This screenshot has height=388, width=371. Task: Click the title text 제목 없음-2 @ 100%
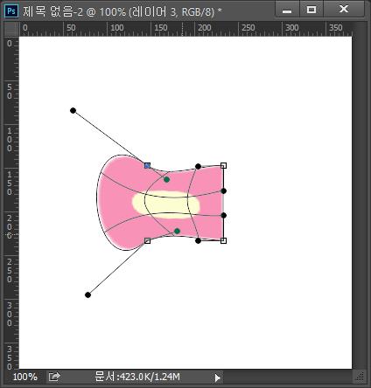tap(74, 11)
